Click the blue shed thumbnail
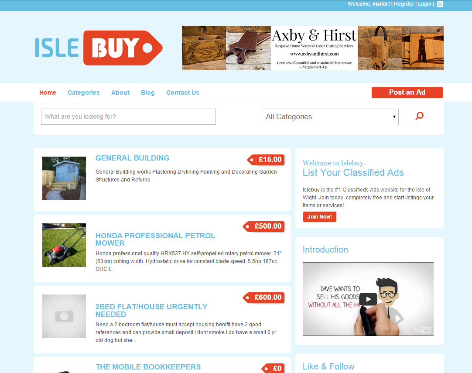The image size is (472, 373). click(64, 178)
